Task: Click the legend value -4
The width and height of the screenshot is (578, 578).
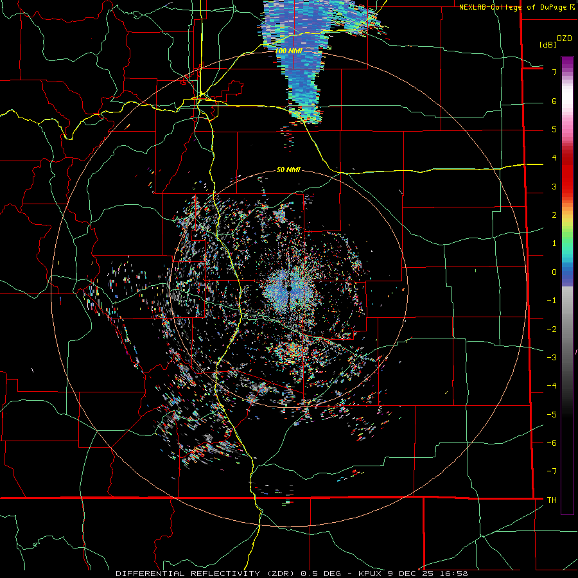Action: click(552, 385)
